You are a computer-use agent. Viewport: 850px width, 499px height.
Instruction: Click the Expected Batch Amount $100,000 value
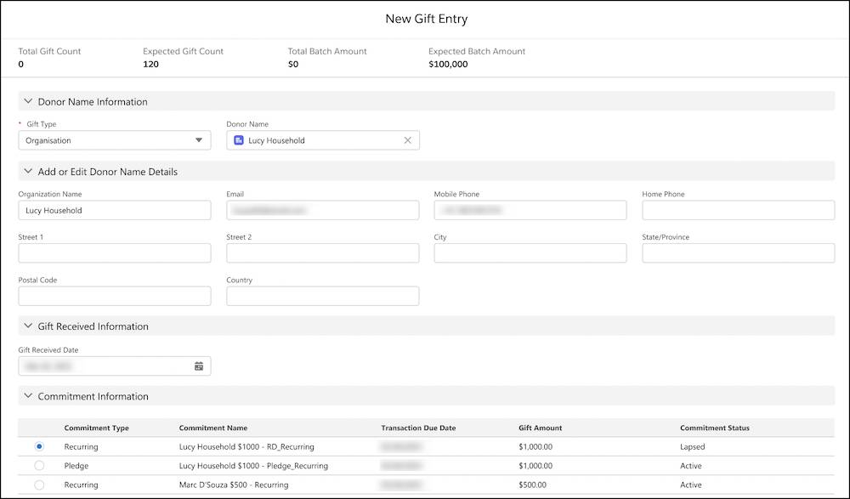click(x=448, y=64)
